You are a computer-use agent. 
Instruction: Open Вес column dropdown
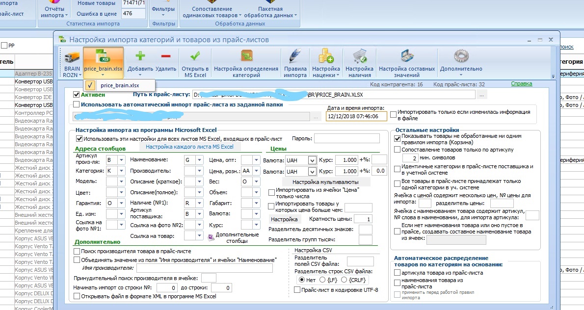tap(256, 181)
